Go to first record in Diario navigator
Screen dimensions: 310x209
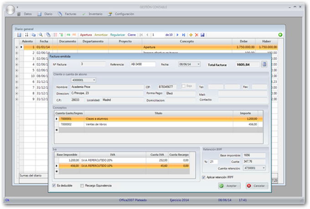coord(141,35)
